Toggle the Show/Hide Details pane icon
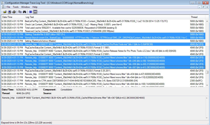Viewport: 210px width, 125px height. click(35, 12)
